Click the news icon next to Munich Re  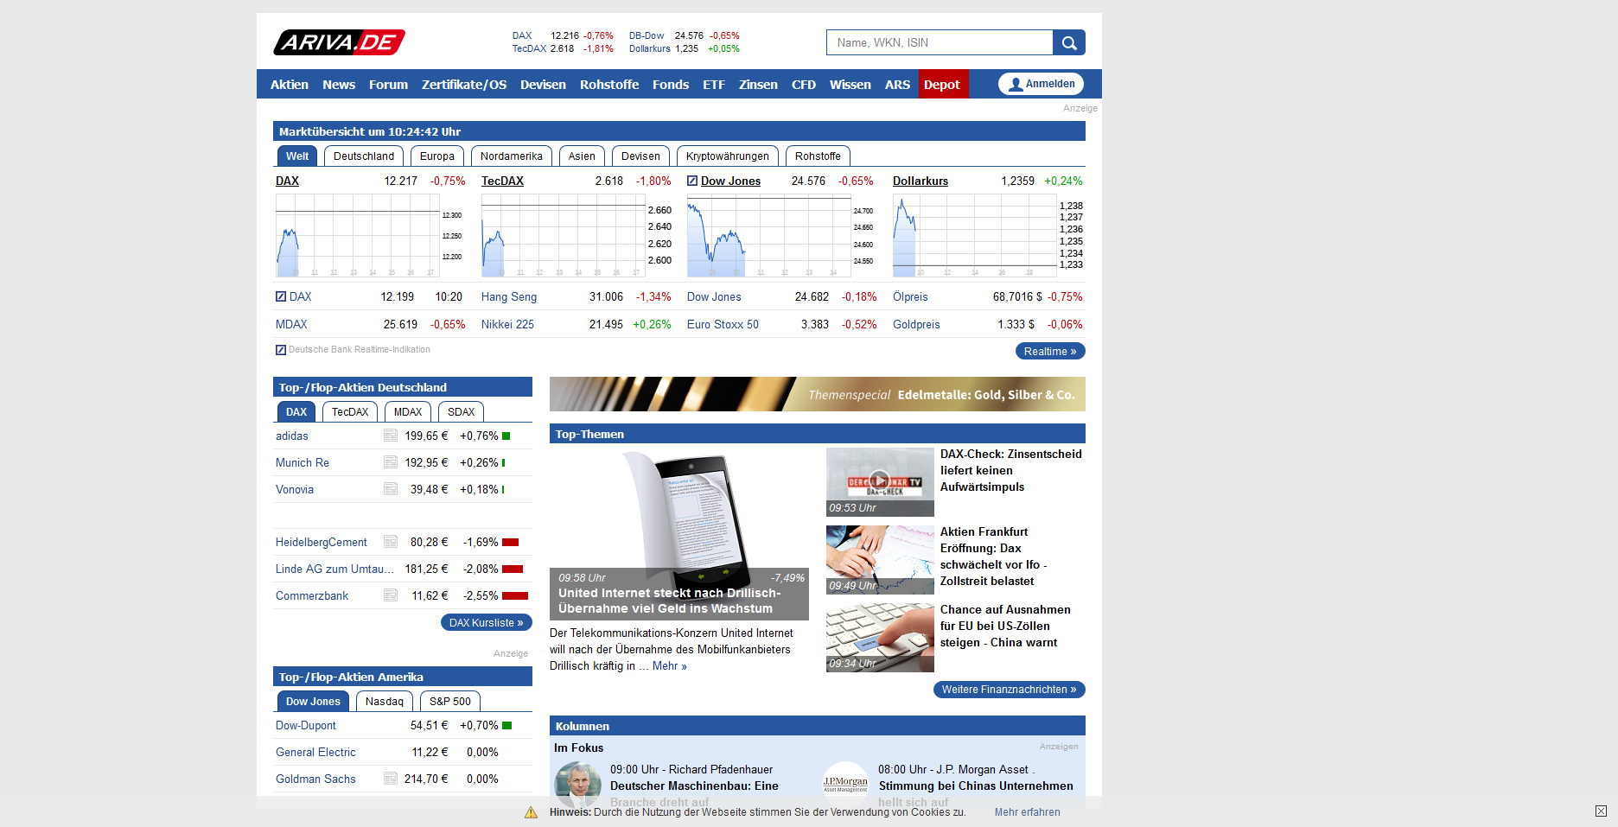pyautogui.click(x=391, y=462)
